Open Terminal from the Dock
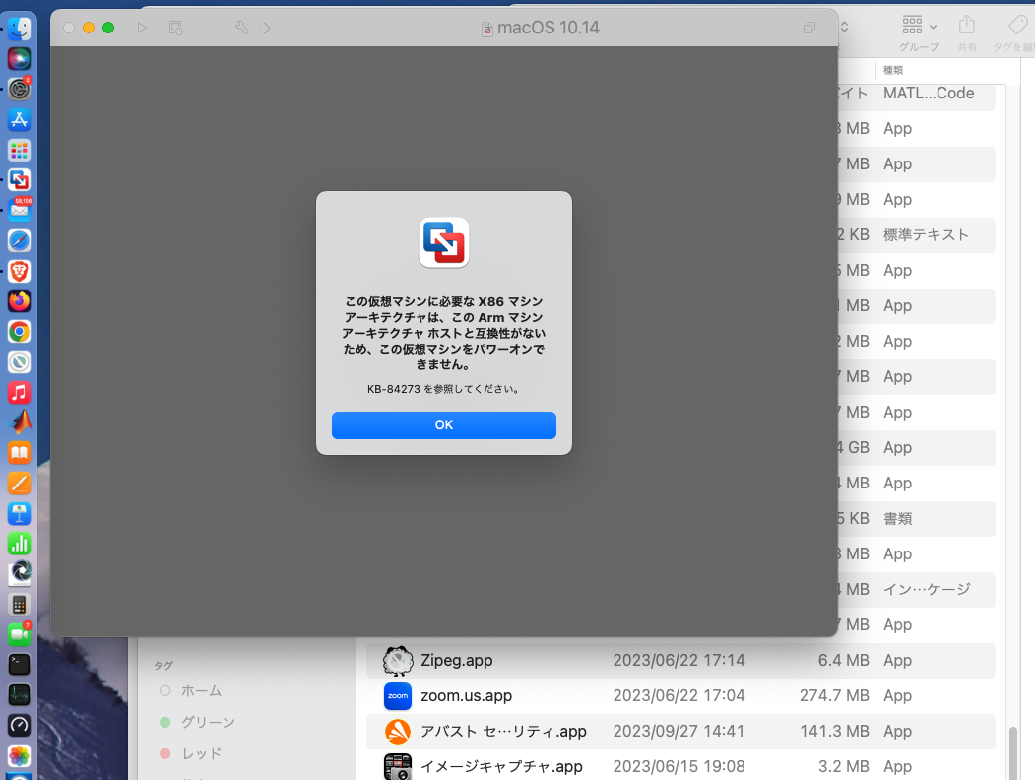This screenshot has height=780, width=1035. click(x=19, y=665)
